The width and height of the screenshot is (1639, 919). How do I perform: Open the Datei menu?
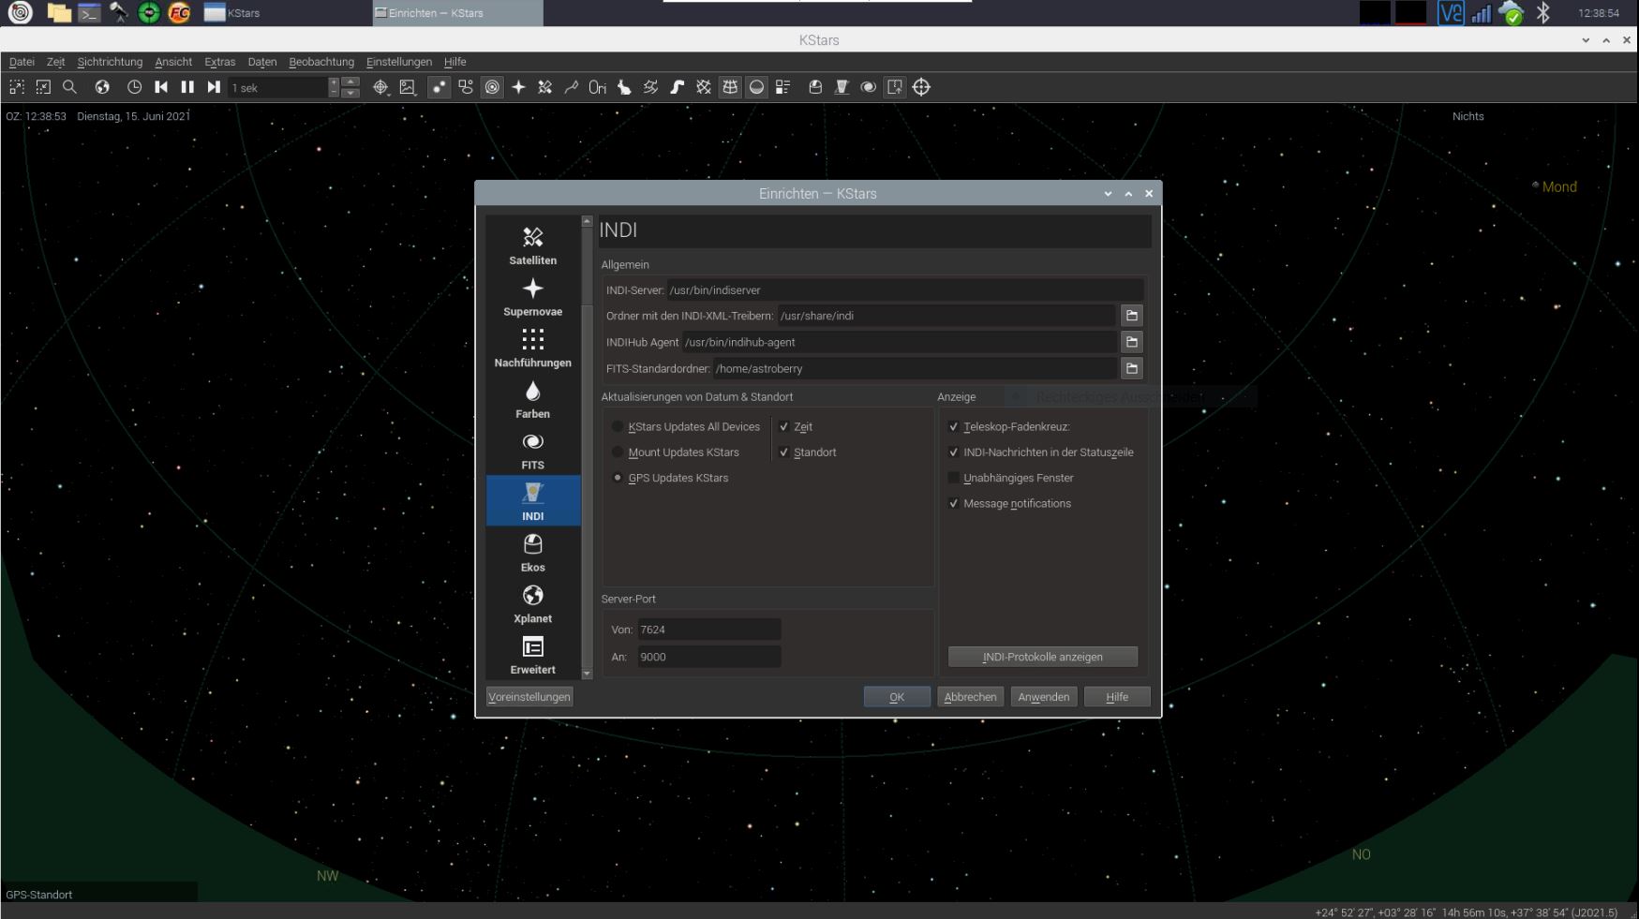click(x=22, y=62)
